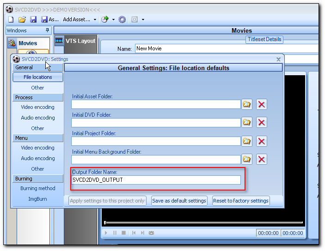The height and width of the screenshot is (251, 325).
Task: Click Initial Menu Background Folder field
Action: pos(156,160)
